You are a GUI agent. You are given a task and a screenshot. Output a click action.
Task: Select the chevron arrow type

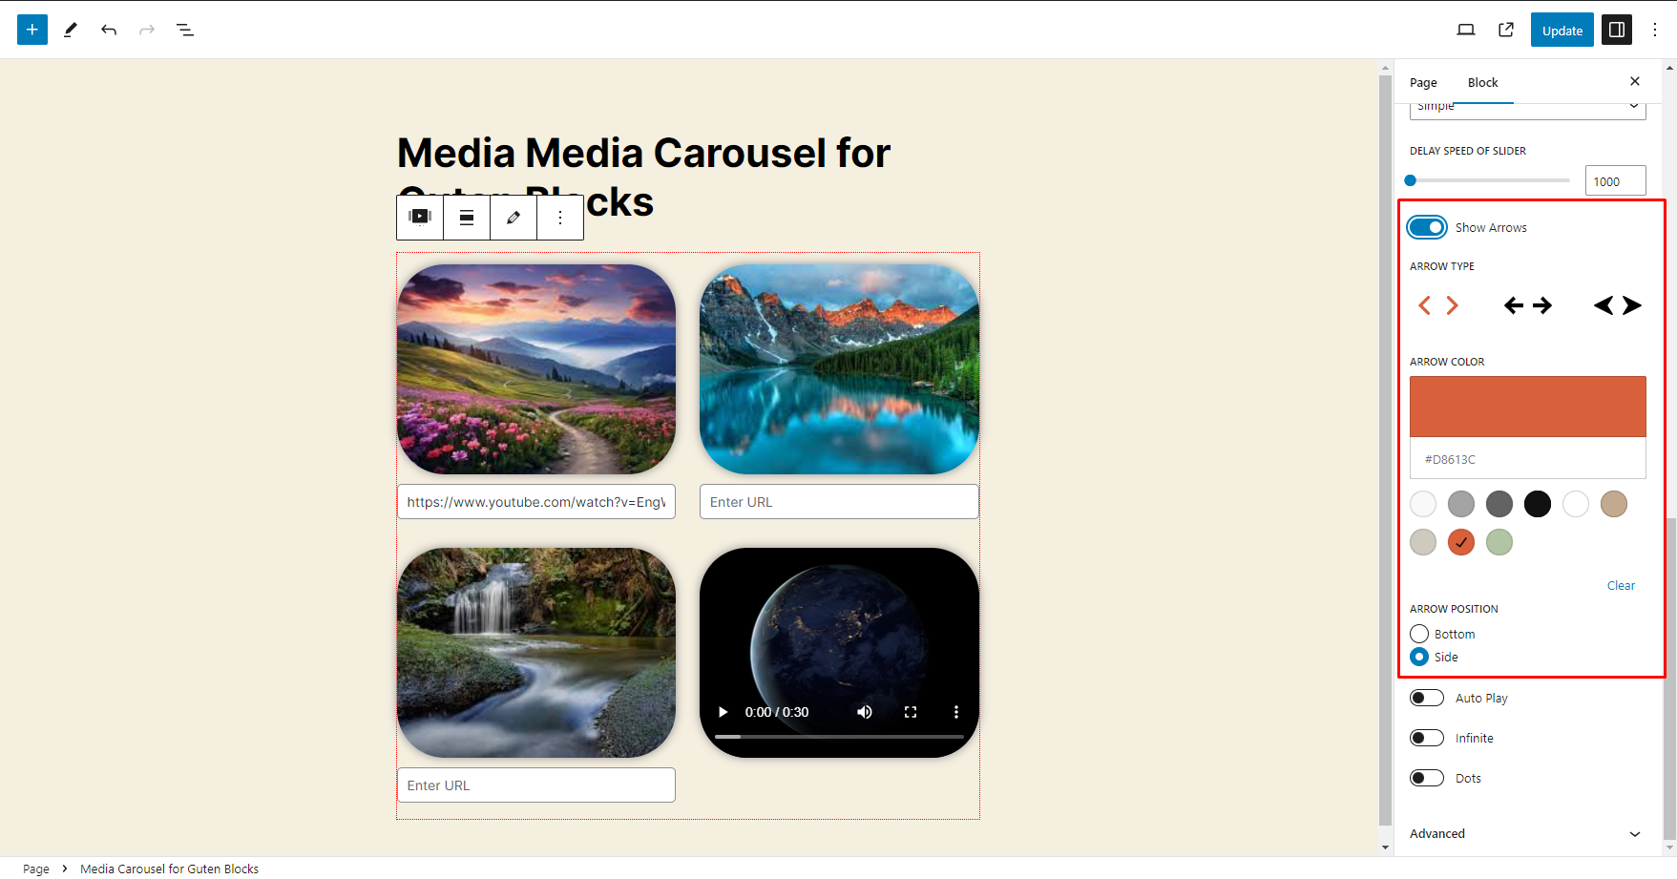(1438, 305)
